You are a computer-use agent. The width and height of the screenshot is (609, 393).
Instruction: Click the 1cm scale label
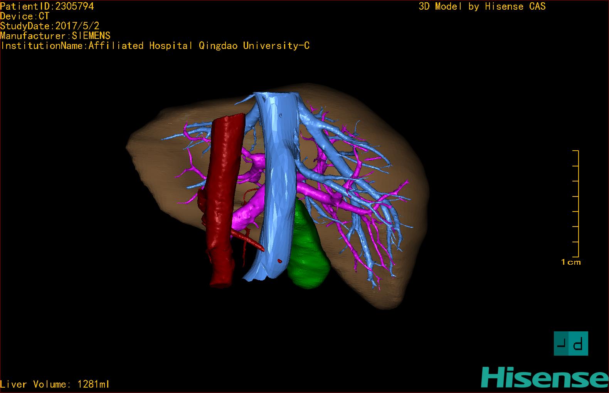pos(571,262)
